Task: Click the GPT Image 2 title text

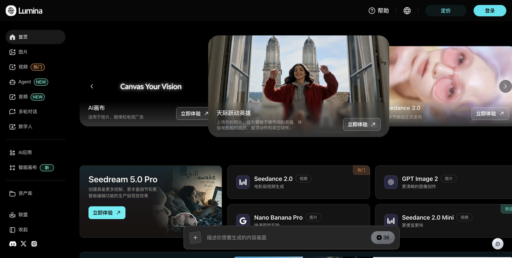Action: click(x=420, y=179)
